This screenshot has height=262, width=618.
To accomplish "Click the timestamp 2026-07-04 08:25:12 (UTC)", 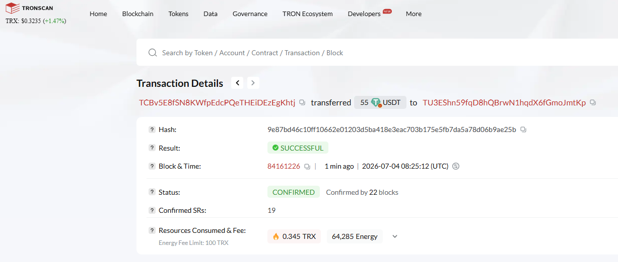I will tap(405, 166).
